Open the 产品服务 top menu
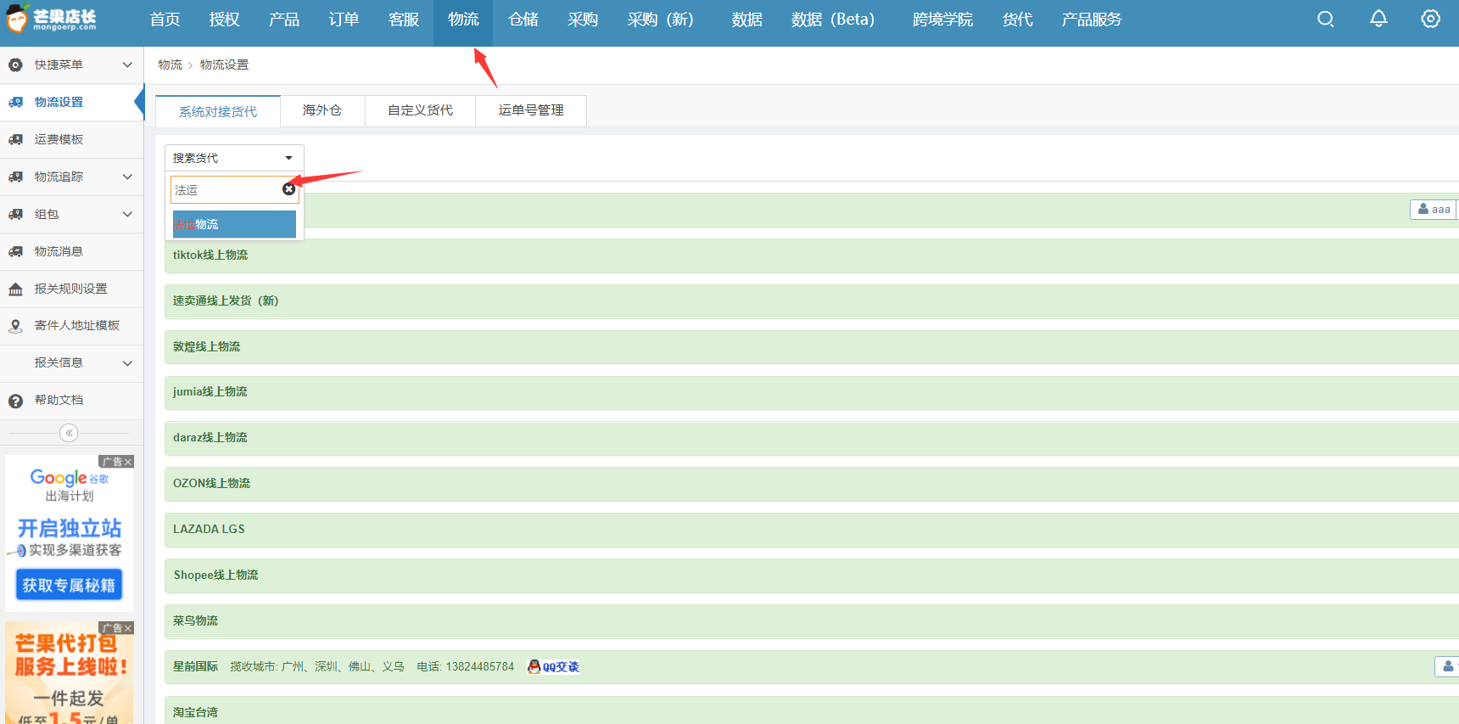The width and height of the screenshot is (1459, 724). [1092, 19]
